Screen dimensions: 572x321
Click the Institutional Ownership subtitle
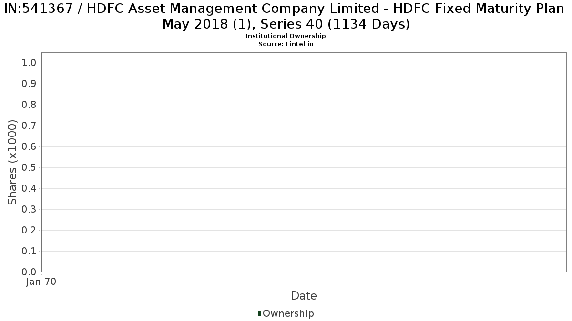[x=286, y=36]
